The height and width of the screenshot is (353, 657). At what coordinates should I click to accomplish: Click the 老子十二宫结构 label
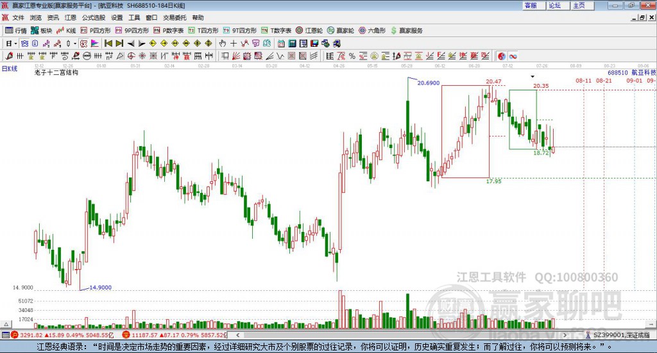[56, 72]
